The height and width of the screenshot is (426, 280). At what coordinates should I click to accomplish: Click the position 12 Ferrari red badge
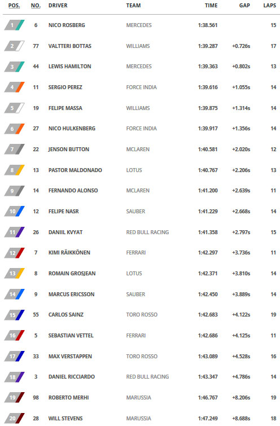click(15, 253)
